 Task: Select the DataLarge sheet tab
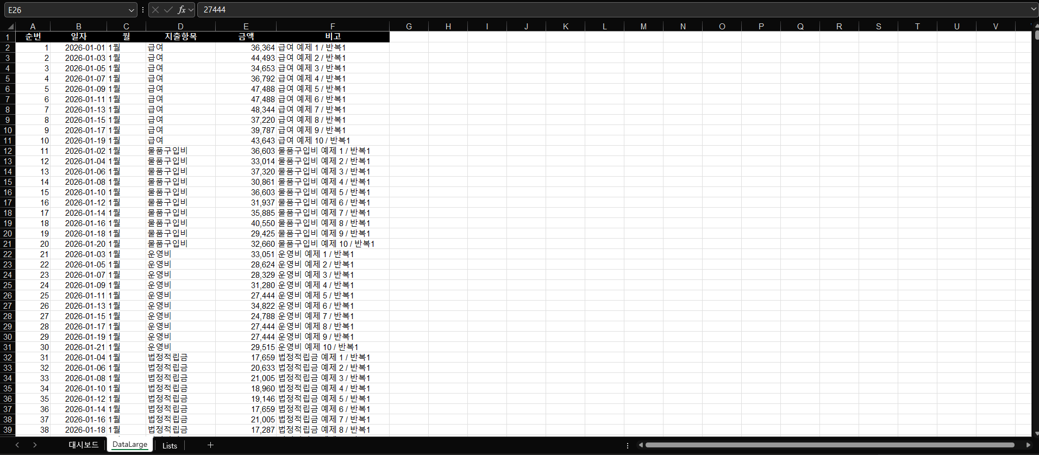click(x=130, y=445)
